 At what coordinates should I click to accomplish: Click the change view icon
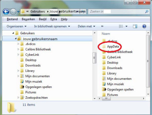121,26
